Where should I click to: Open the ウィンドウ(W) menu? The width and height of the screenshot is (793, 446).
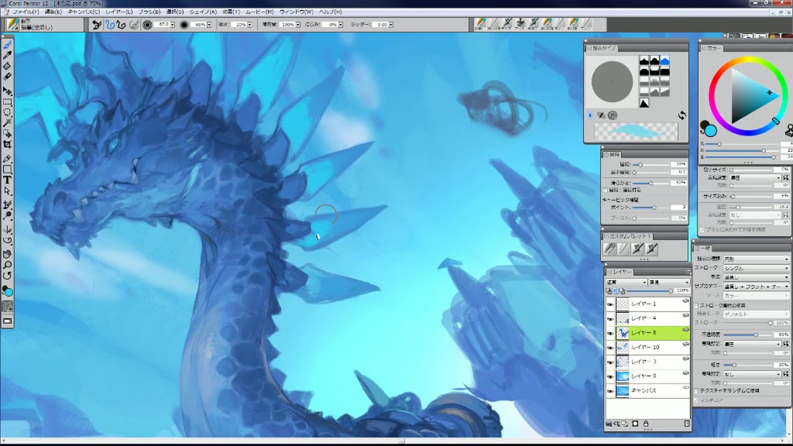(x=297, y=12)
